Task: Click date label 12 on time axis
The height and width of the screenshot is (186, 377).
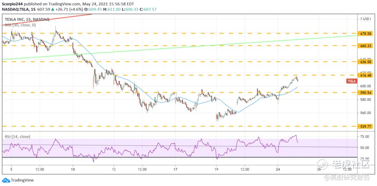Action: coord(114,169)
